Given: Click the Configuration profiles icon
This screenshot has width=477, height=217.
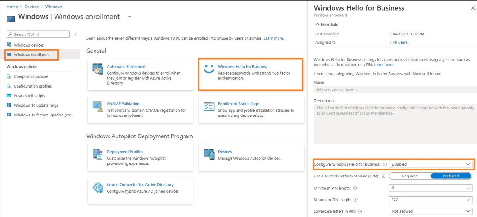Looking at the screenshot, I should [x=9, y=86].
